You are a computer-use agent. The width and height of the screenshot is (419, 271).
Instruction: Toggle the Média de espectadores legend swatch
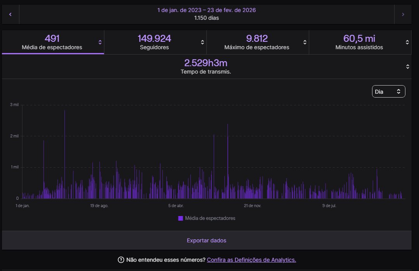tap(180, 218)
